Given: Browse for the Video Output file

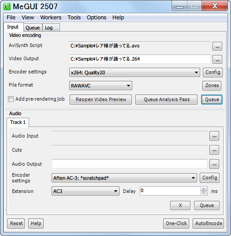Looking at the screenshot, I should 217,59.
